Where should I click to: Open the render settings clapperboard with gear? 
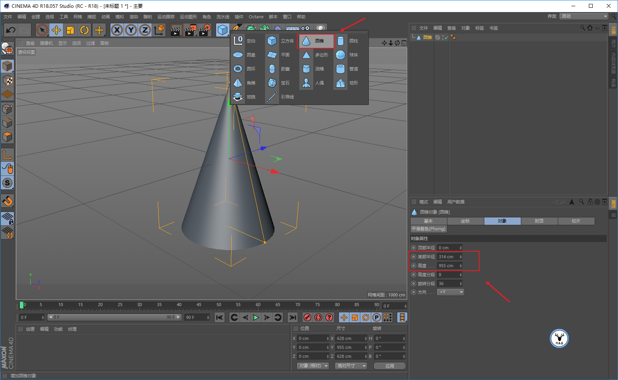click(205, 30)
